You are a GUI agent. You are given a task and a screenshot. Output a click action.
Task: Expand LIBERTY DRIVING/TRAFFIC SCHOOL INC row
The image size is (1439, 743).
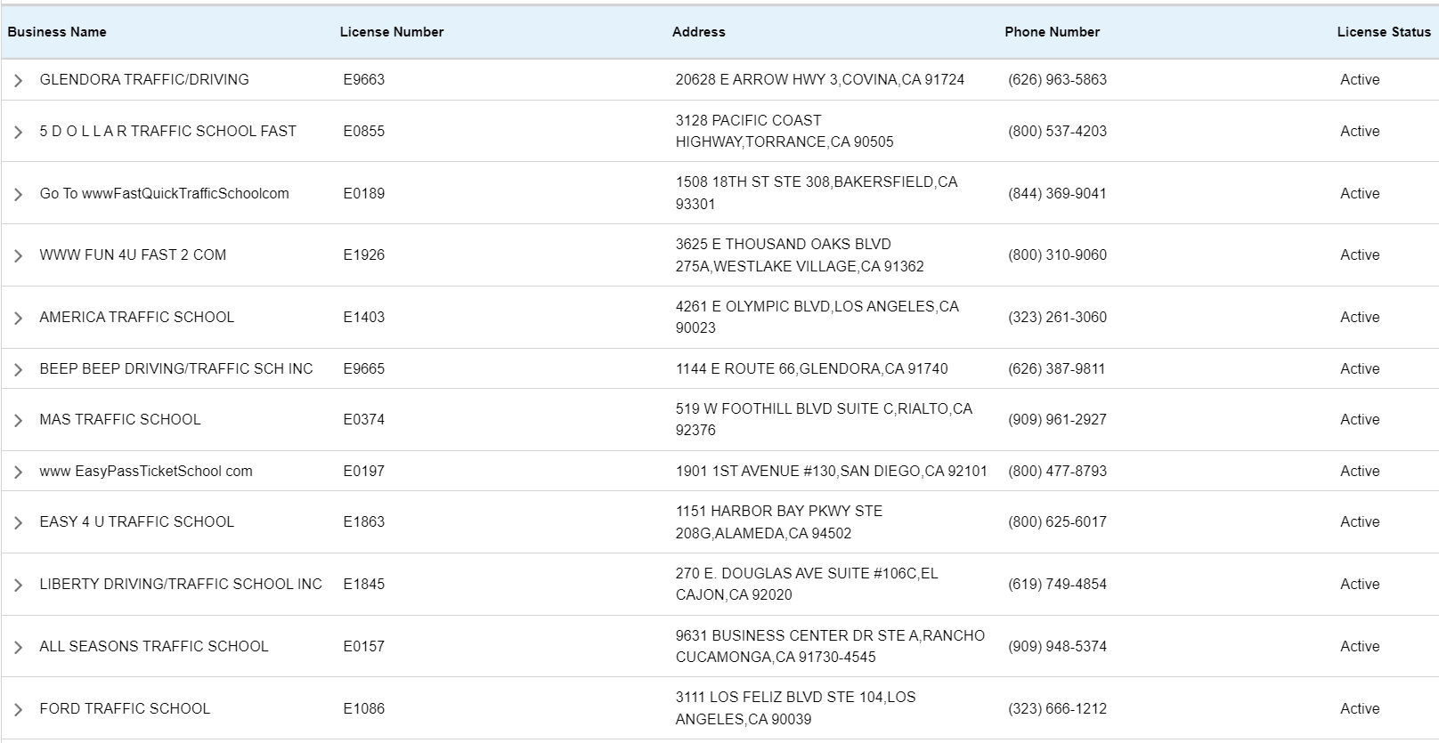pyautogui.click(x=18, y=585)
